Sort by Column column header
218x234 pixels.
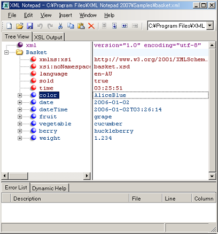click(204, 199)
